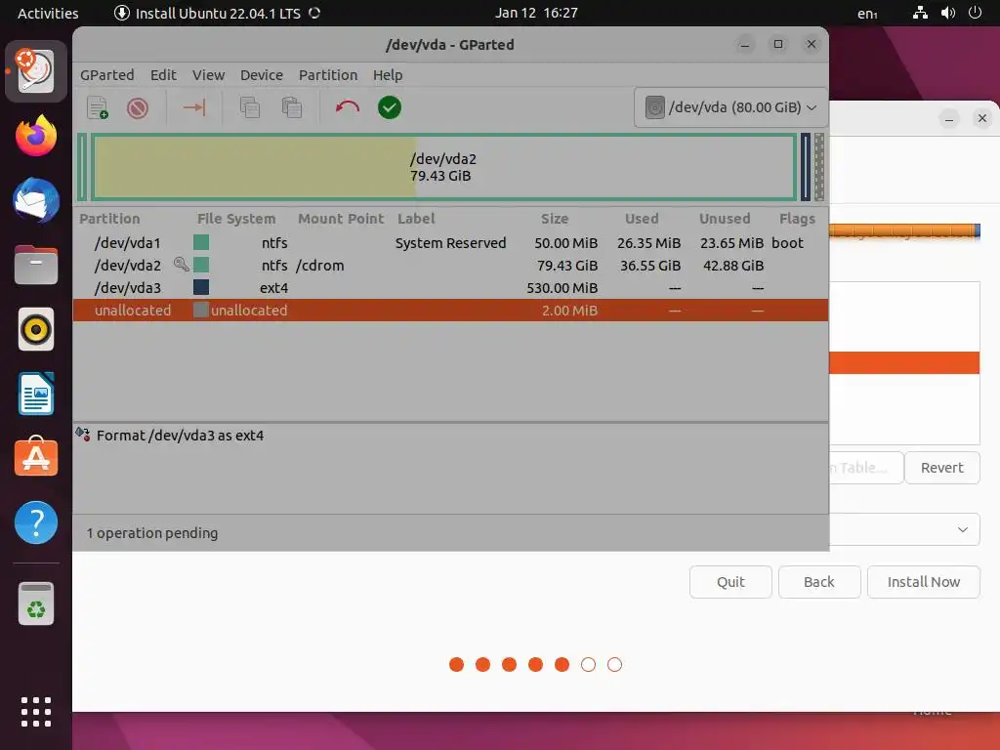Click the Format operation icon in pending list
The width and height of the screenshot is (1000, 750).
tap(83, 435)
